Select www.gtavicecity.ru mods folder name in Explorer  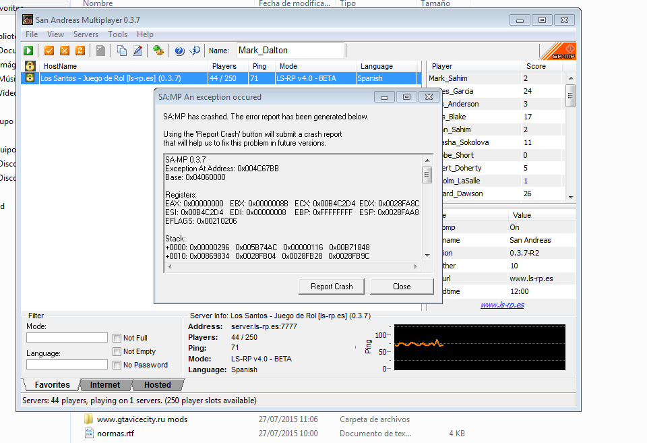tap(142, 419)
